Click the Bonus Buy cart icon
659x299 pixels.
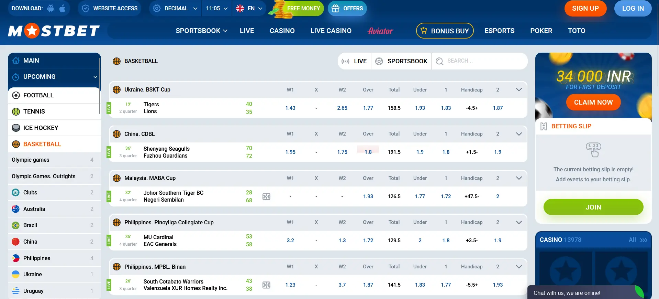point(424,31)
